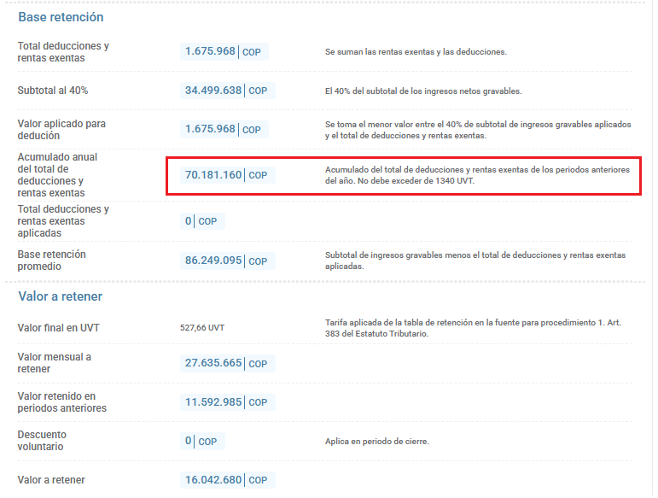This screenshot has height=498, width=658.
Task: Click the Descuento voluntario label
Action: click(42, 441)
